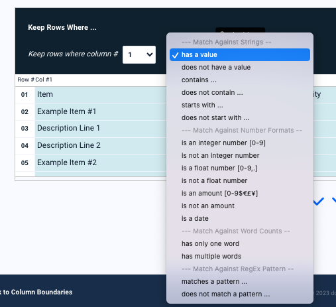The height and width of the screenshot is (307, 336).
Task: Click the 'Description Line 2' row cell
Action: 101,145
